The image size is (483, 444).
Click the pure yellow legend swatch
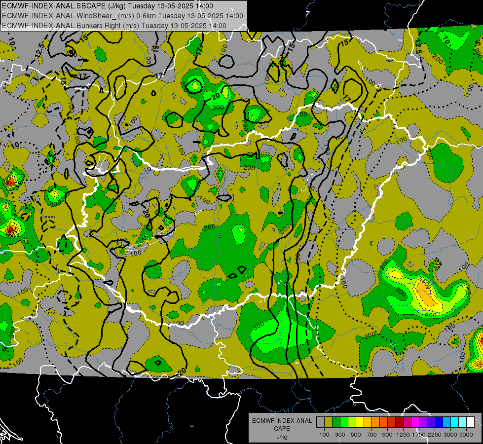pos(360,422)
